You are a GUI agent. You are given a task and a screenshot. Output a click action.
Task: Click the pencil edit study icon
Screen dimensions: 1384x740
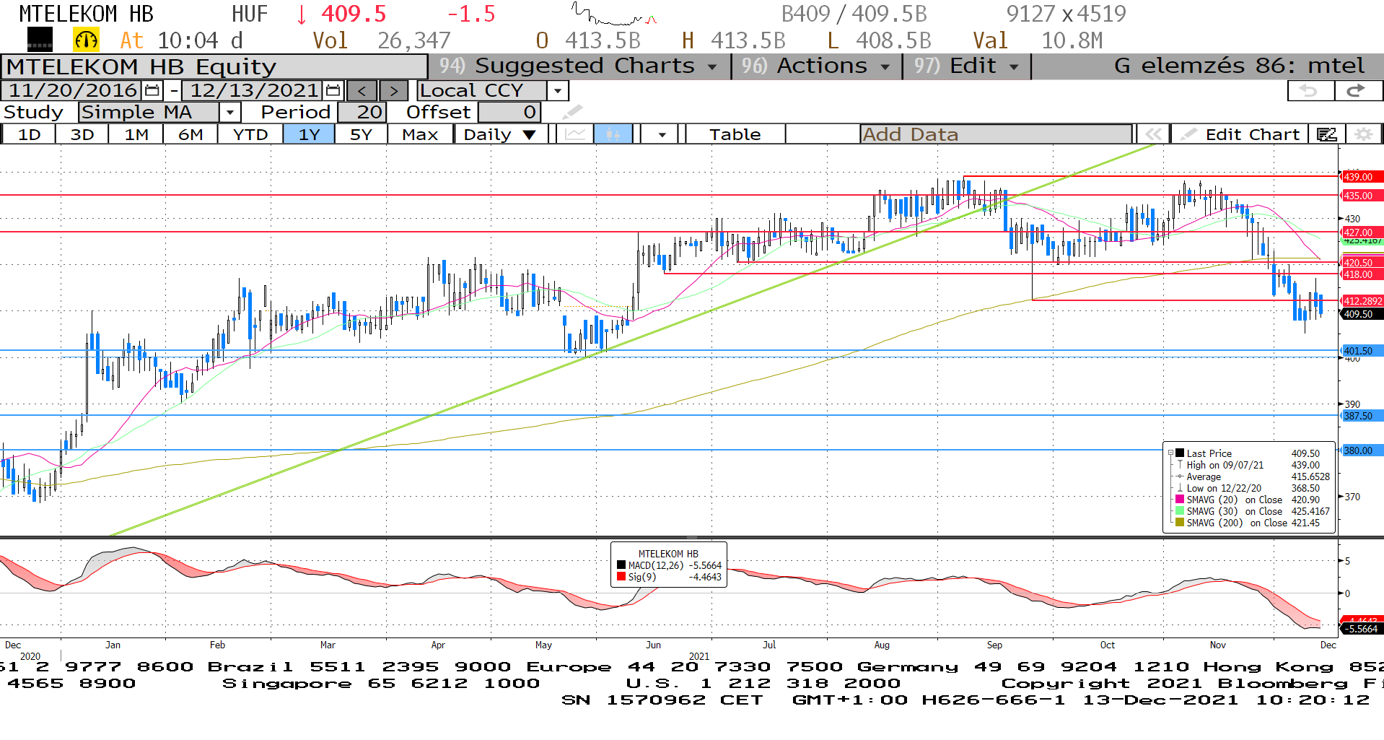572,113
